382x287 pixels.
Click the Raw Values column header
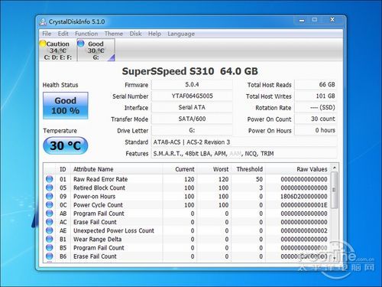tap(298, 169)
